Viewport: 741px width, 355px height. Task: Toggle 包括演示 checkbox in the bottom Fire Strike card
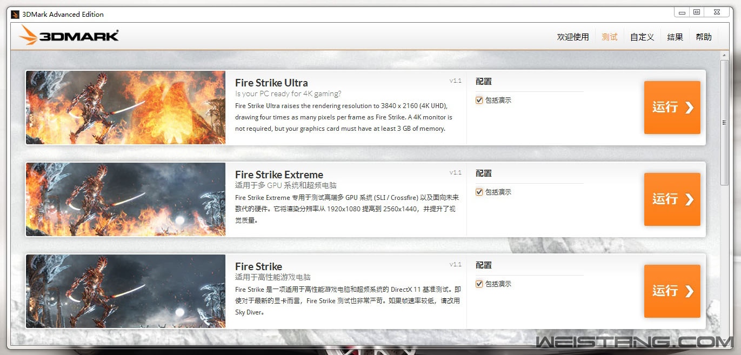[479, 284]
